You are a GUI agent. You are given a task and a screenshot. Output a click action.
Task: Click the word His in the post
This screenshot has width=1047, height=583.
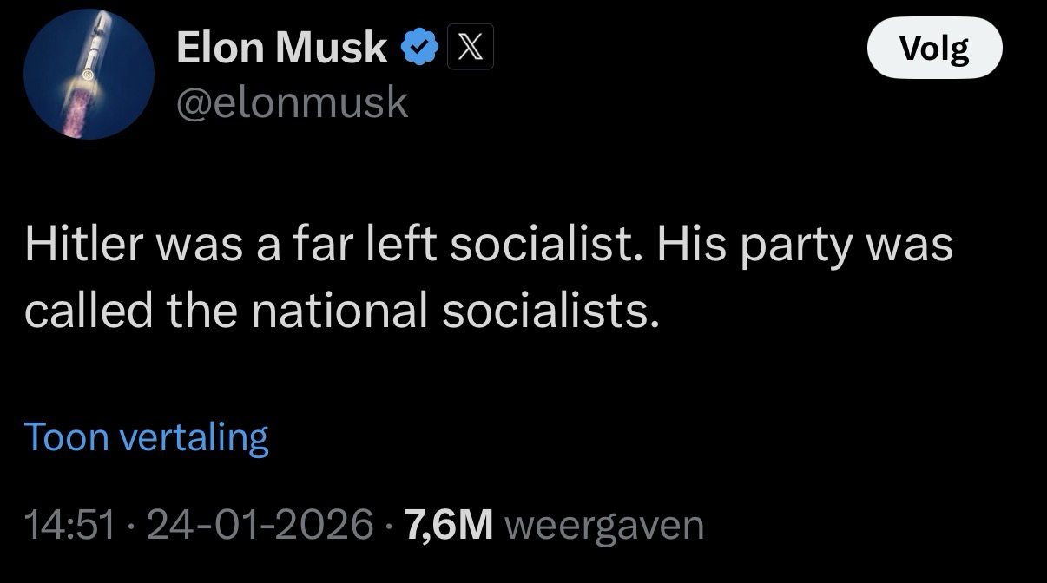[x=687, y=246]
